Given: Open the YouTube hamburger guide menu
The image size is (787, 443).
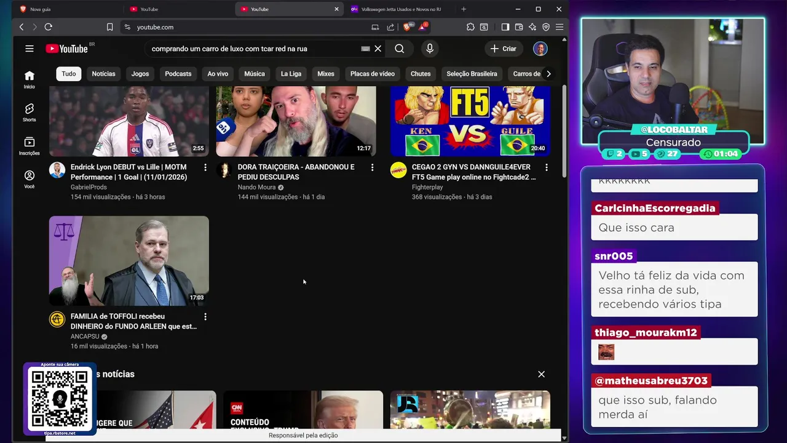Looking at the screenshot, I should (29, 49).
